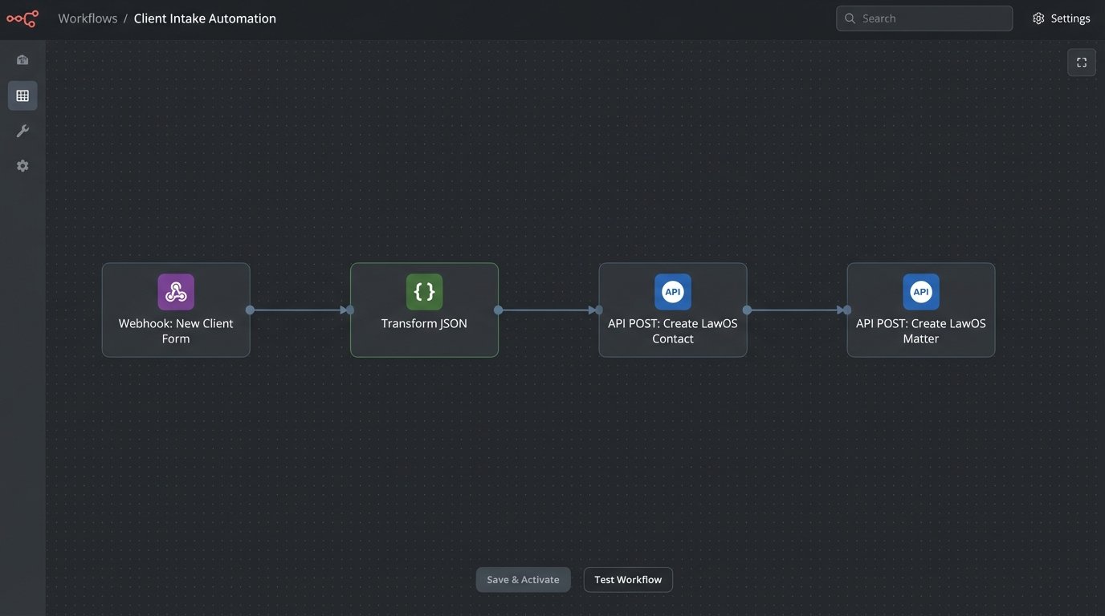Click the connection line between Contact and Matter nodes
Viewport: 1105px width, 616px height.
795,310
